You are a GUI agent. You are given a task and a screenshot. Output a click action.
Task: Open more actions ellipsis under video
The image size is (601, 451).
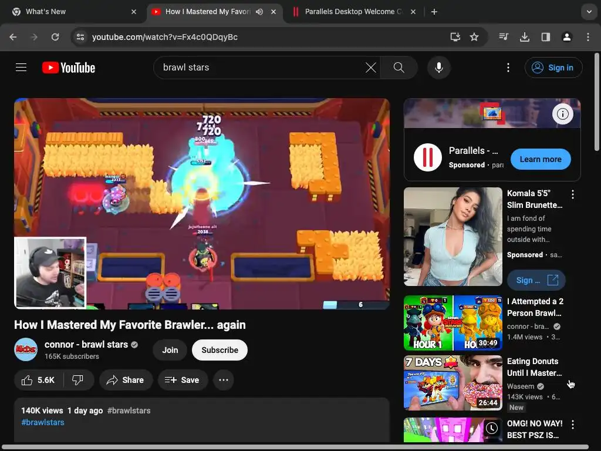[x=224, y=380]
